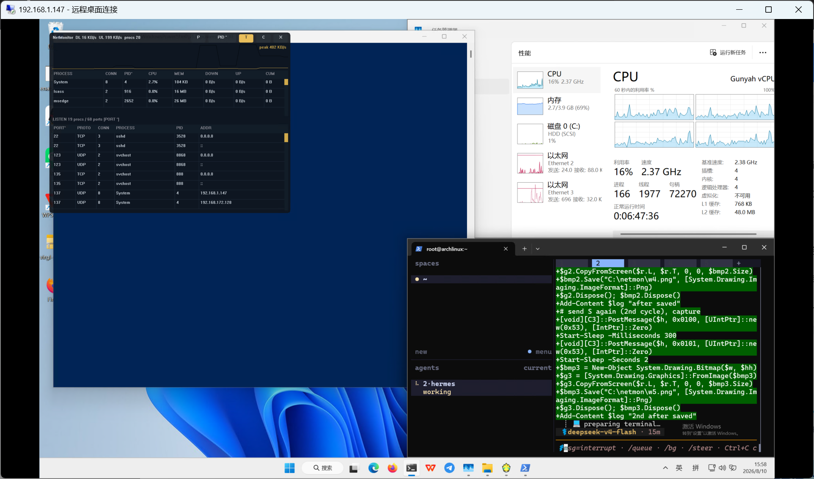This screenshot has height=479, width=814.
Task: Expand the terminal profile dropdown chevron
Action: tap(538, 249)
